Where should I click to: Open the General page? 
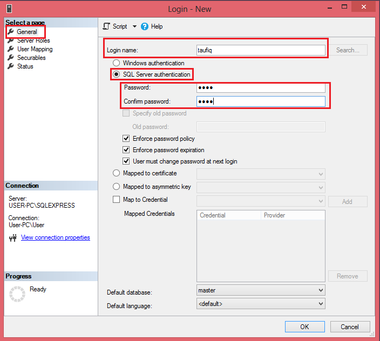coord(26,32)
